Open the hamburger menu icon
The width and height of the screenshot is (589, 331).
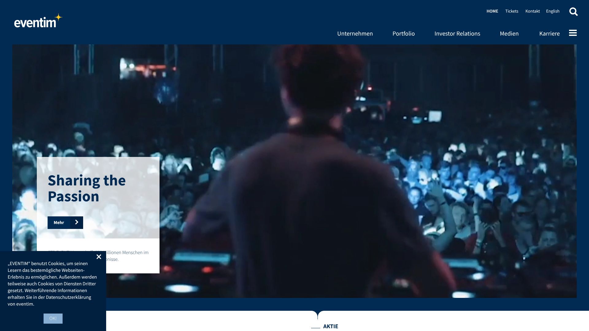[573, 33]
